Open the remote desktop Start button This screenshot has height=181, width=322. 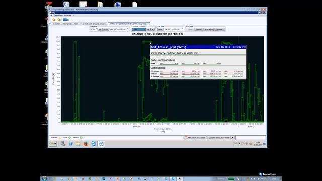click(x=53, y=144)
